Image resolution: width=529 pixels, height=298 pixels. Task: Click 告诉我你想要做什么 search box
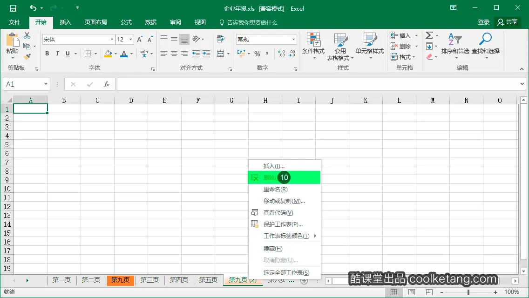pyautogui.click(x=248, y=22)
